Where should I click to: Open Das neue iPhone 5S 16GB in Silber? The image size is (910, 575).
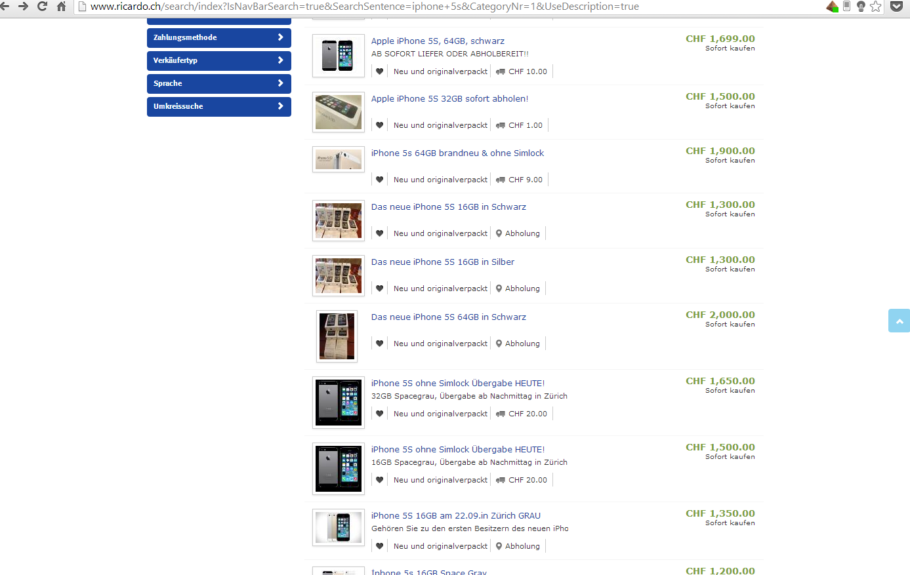tap(443, 262)
